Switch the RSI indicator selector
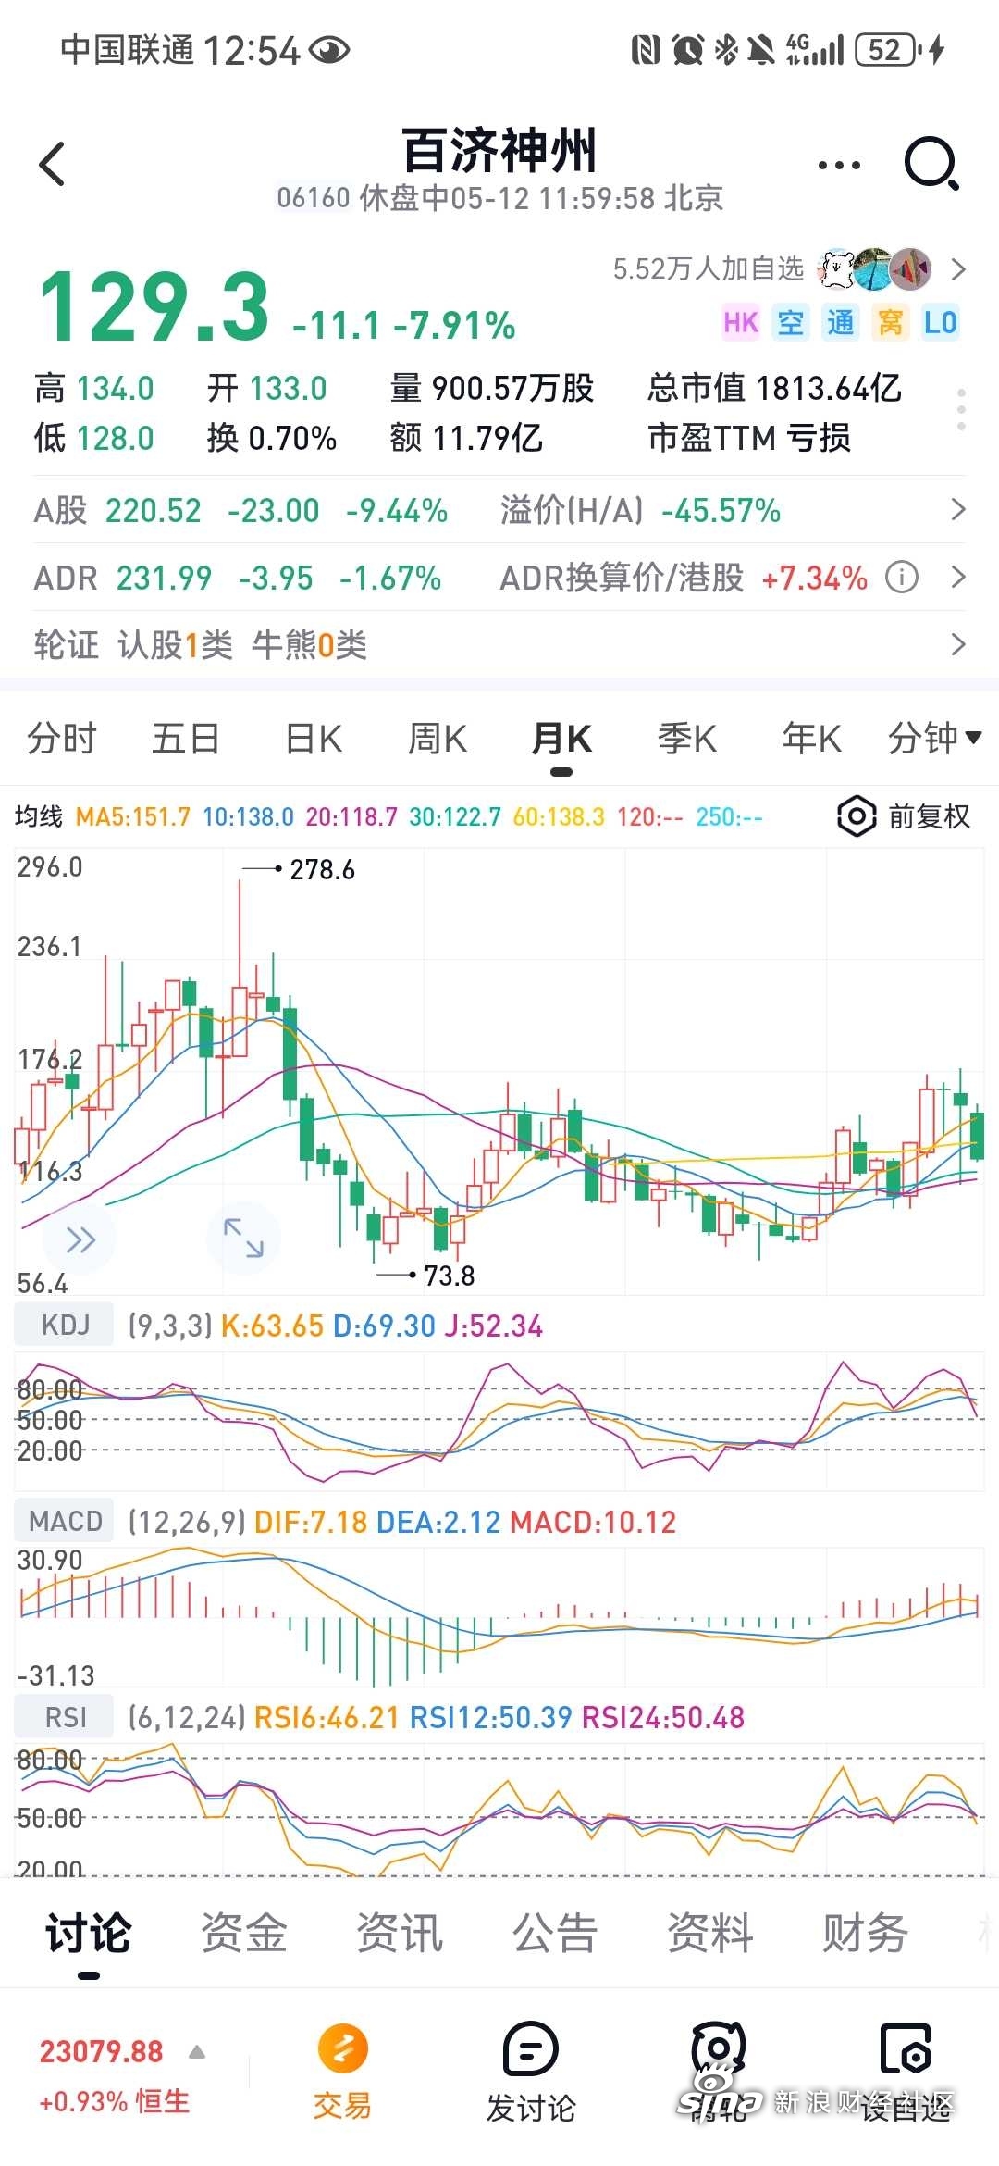 [x=65, y=1717]
